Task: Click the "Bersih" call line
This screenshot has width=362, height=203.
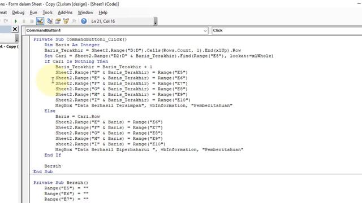Action: tap(53, 166)
